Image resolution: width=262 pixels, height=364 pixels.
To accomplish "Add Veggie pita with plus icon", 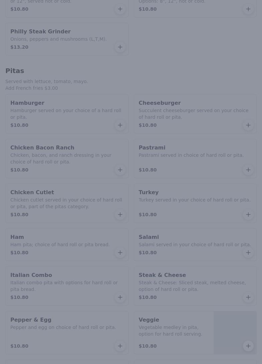I will click(248, 346).
